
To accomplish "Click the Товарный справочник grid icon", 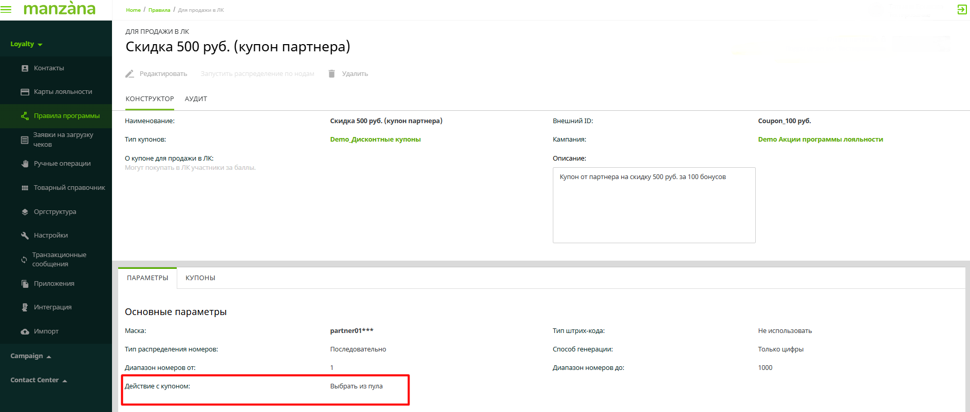I will pos(25,188).
